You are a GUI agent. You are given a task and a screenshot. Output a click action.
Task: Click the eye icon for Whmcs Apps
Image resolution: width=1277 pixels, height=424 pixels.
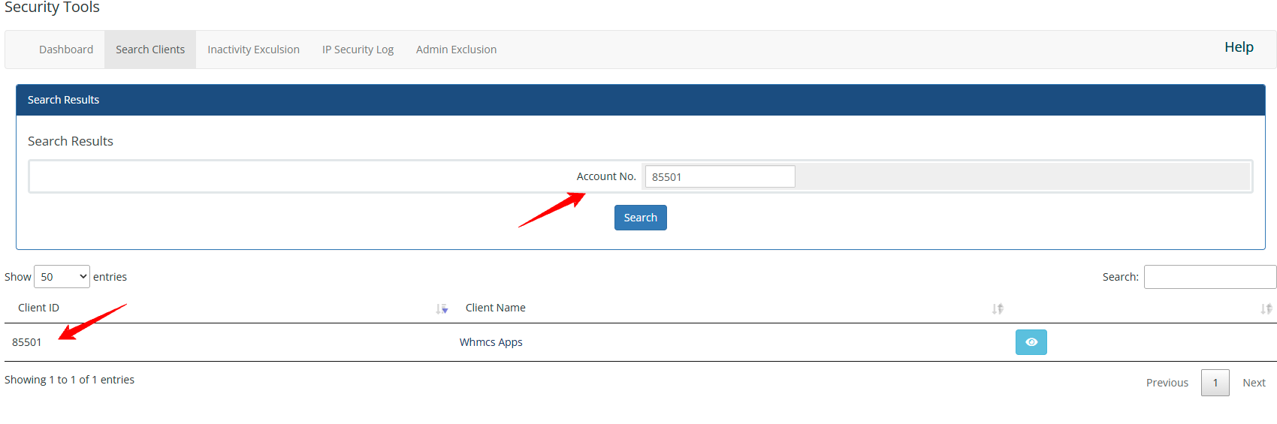1031,342
